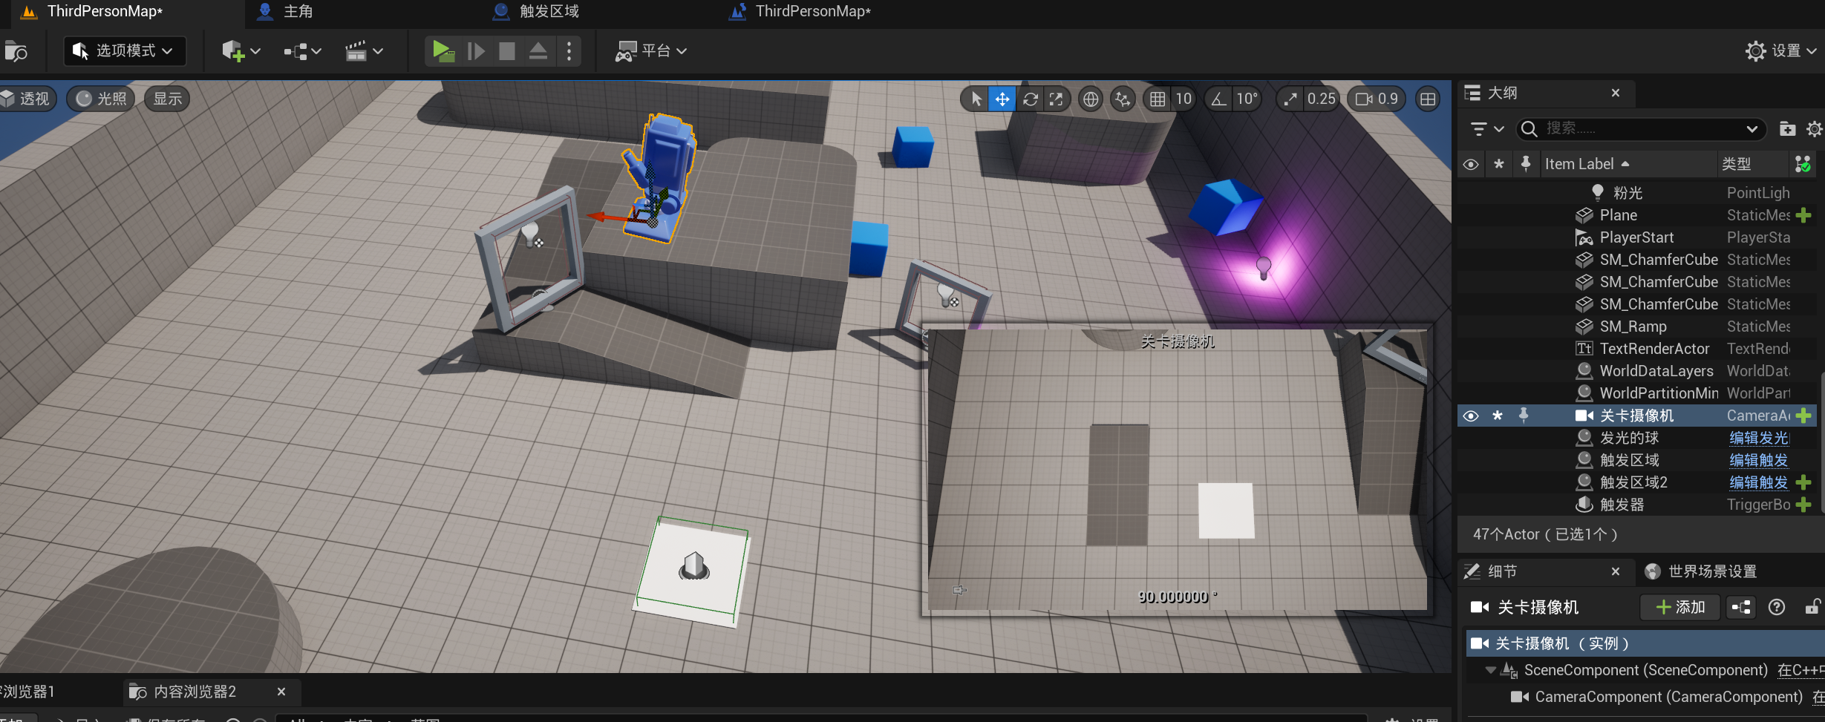
Task: Select the rotate gizmo tool
Action: pos(1030,99)
